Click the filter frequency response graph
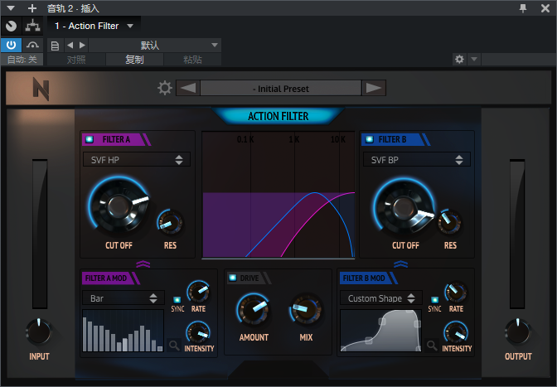 (278, 195)
